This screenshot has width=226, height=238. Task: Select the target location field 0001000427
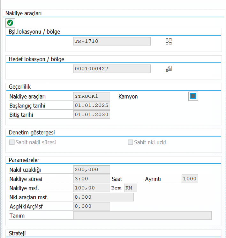click(x=112, y=69)
